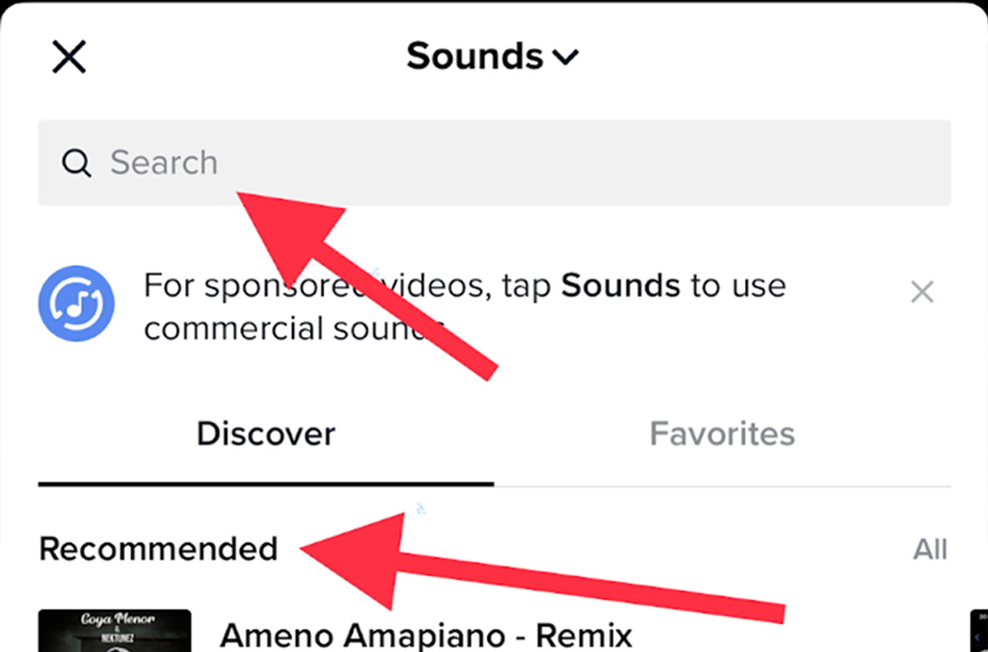
Task: Tap the blue commercial sounds music icon
Action: (76, 303)
